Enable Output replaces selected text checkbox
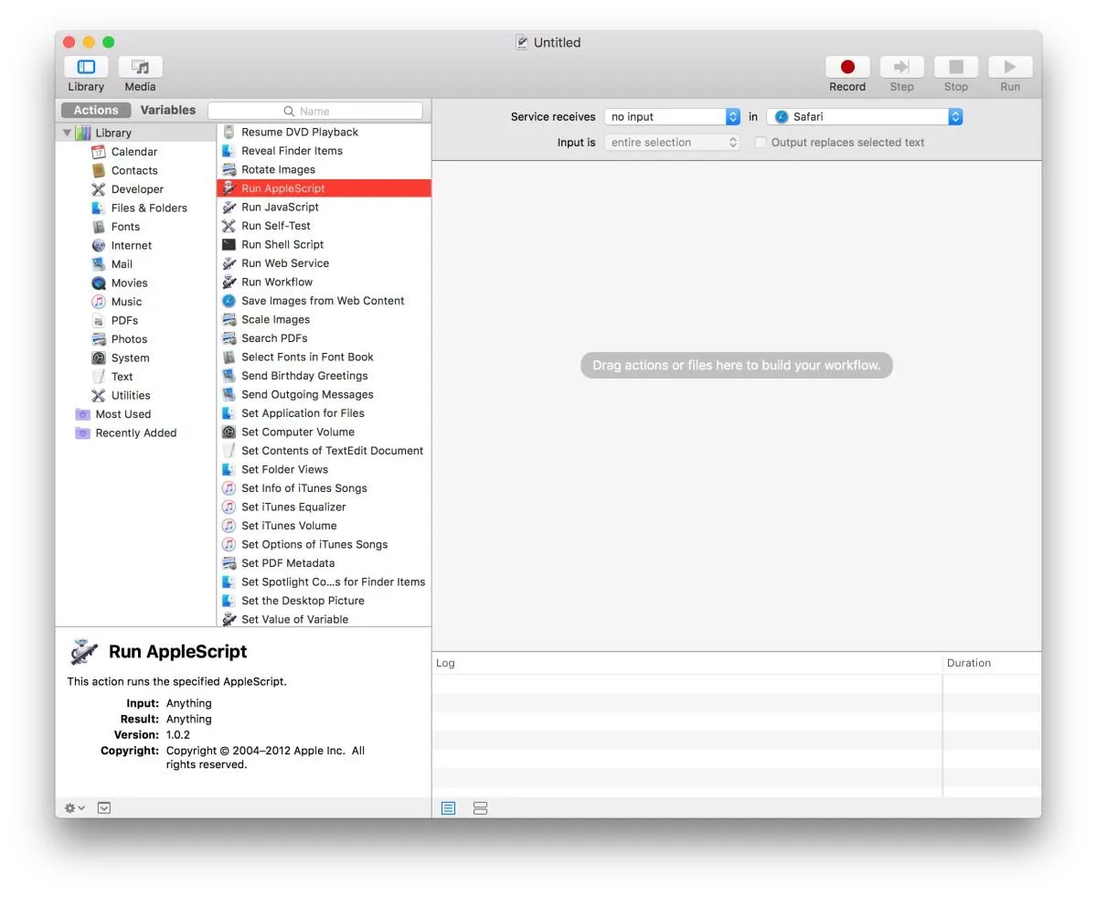The height and width of the screenshot is (897, 1097). point(760,143)
